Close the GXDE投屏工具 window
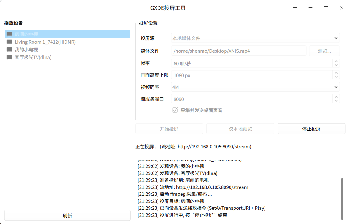Image resolution: width=348 pixels, height=224 pixels. click(341, 8)
